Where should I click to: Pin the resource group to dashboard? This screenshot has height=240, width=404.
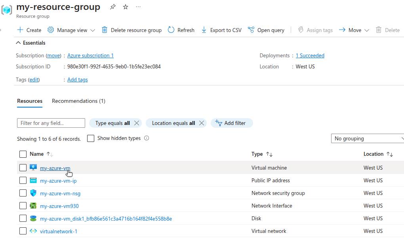112,7
